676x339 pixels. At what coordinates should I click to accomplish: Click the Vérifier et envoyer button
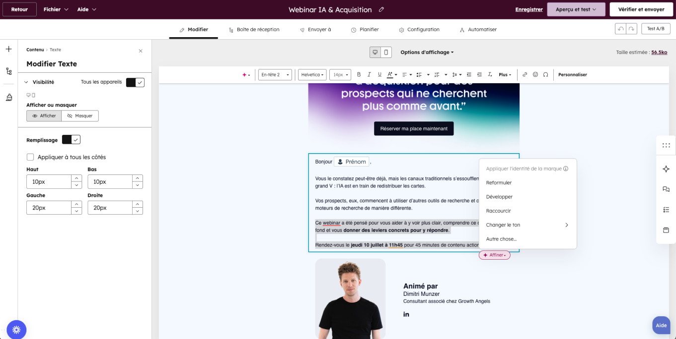coord(641,9)
